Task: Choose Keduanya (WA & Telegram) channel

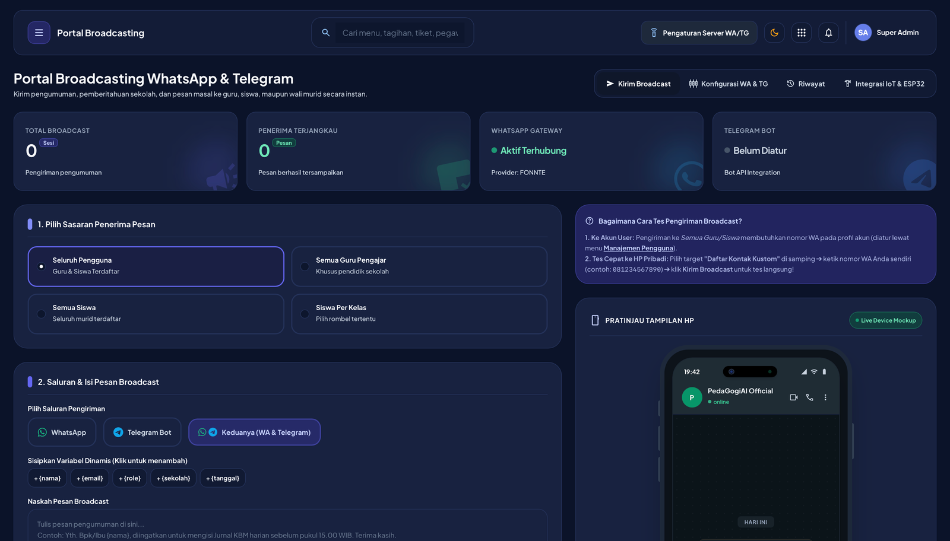Action: click(x=254, y=432)
